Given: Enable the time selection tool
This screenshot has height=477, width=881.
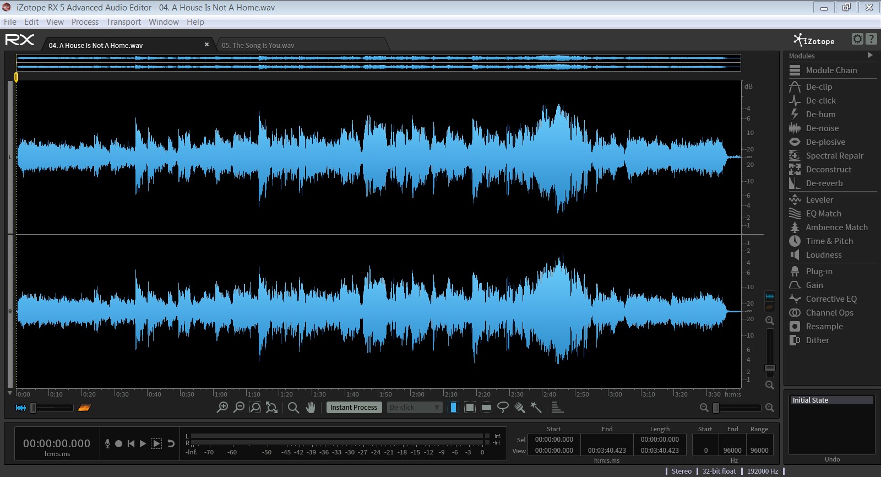Looking at the screenshot, I should pos(453,408).
